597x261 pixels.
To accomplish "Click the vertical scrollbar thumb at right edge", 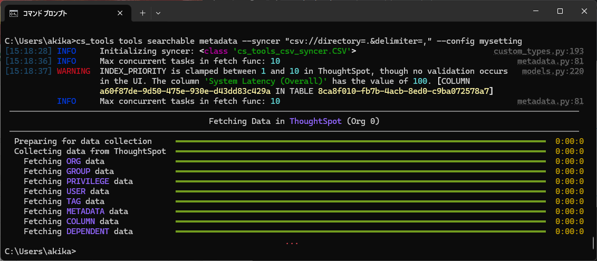I will tap(593, 244).
